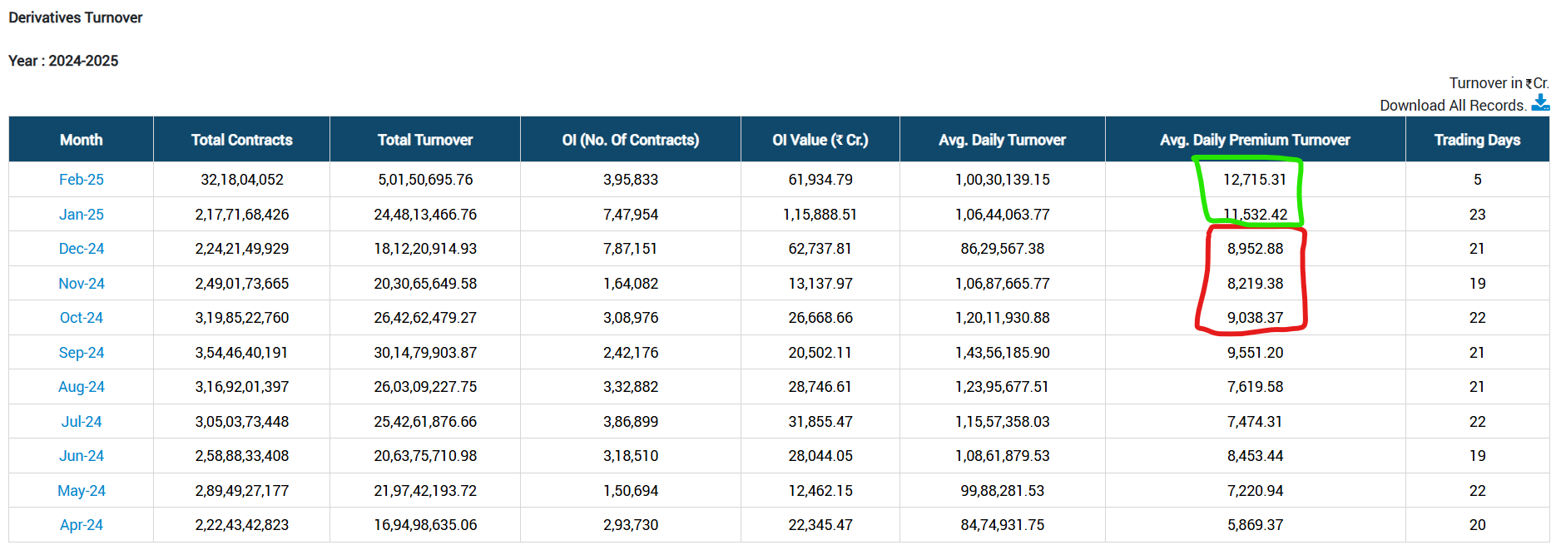
Task: Click the Download All Records text
Action: click(x=1452, y=106)
